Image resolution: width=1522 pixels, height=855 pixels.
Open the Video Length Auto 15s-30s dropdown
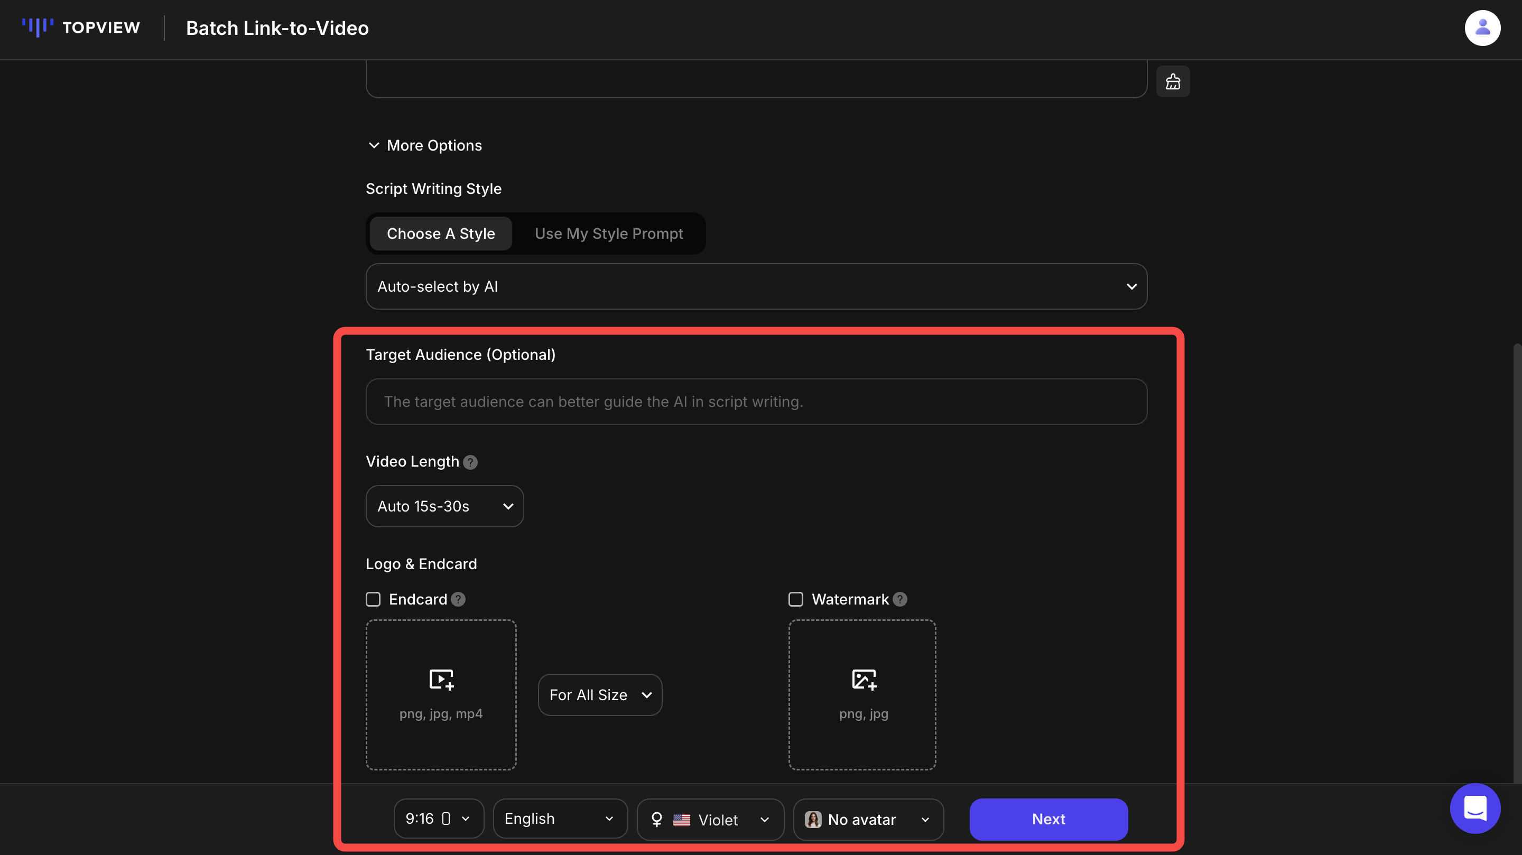click(x=444, y=506)
